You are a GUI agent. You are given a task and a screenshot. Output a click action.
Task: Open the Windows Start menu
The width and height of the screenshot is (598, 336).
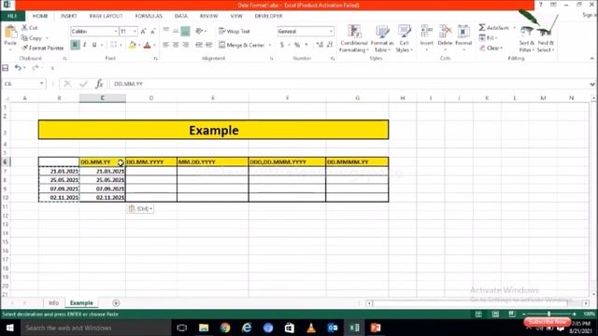pyautogui.click(x=10, y=328)
